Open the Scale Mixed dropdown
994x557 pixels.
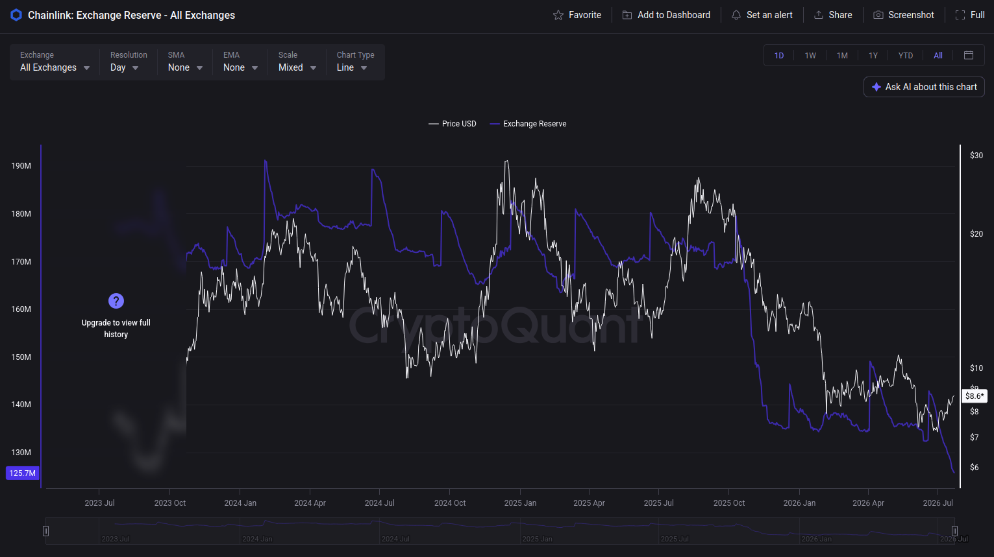click(x=297, y=62)
